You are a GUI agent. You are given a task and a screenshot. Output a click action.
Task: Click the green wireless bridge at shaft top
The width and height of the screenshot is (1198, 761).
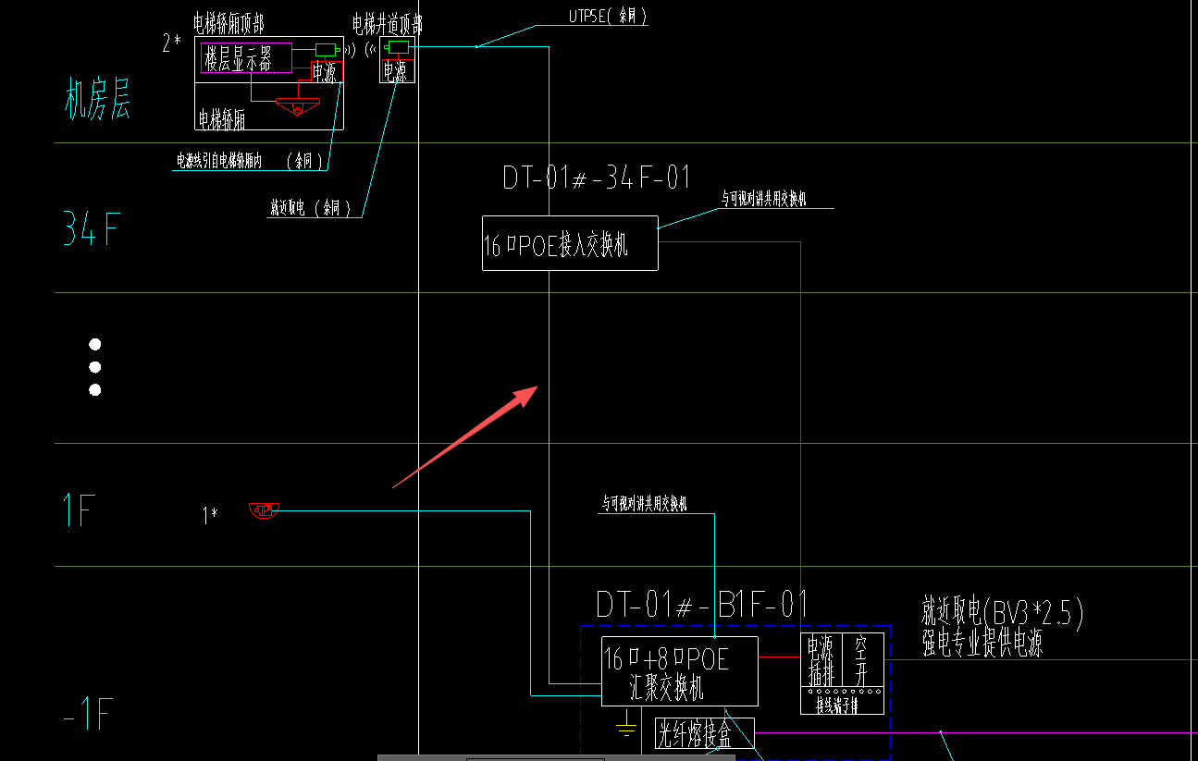[398, 47]
